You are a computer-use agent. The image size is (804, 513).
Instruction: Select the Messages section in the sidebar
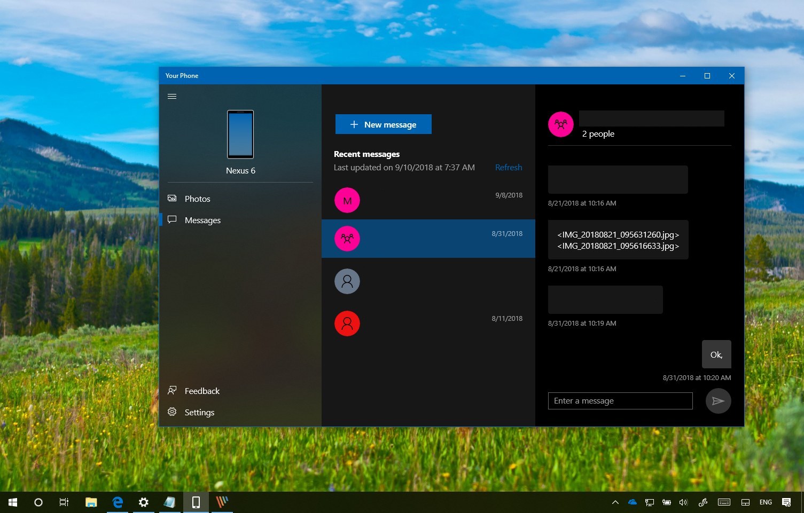click(202, 220)
